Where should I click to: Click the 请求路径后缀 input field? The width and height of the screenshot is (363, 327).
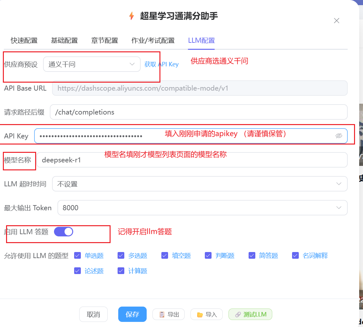click(199, 112)
